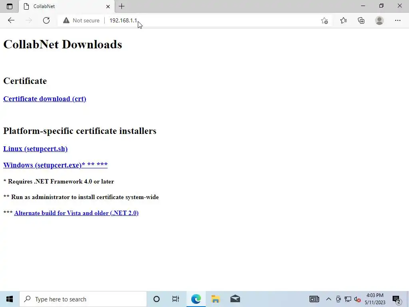The height and width of the screenshot is (307, 409).
Task: Open the Favorites list
Action: [343, 20]
